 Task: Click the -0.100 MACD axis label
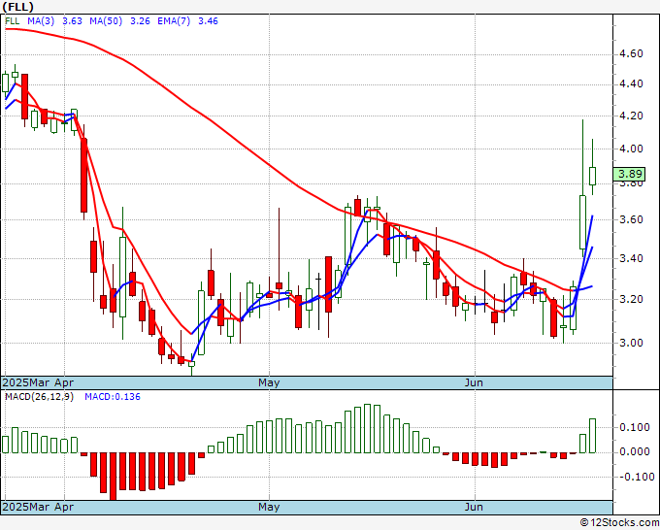pos(634,477)
